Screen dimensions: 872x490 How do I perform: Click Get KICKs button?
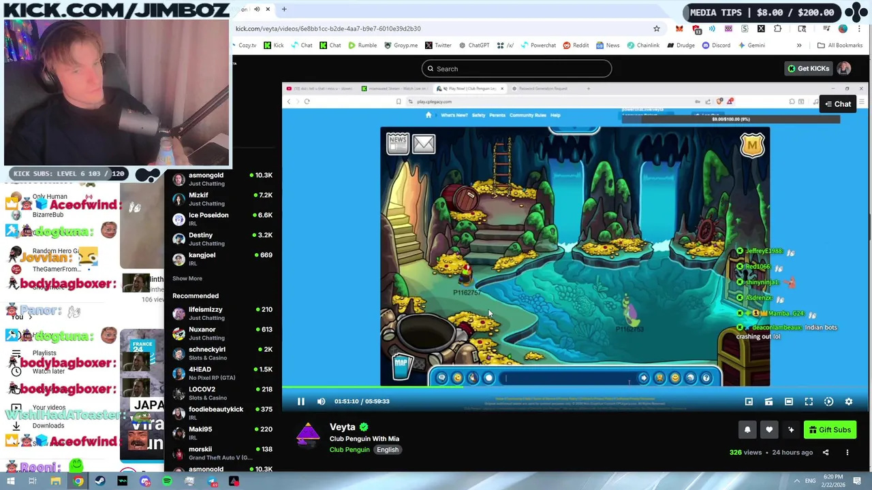click(x=809, y=69)
